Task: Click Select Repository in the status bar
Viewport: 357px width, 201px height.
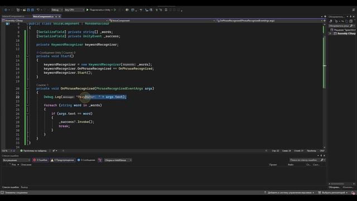Action: point(333,193)
